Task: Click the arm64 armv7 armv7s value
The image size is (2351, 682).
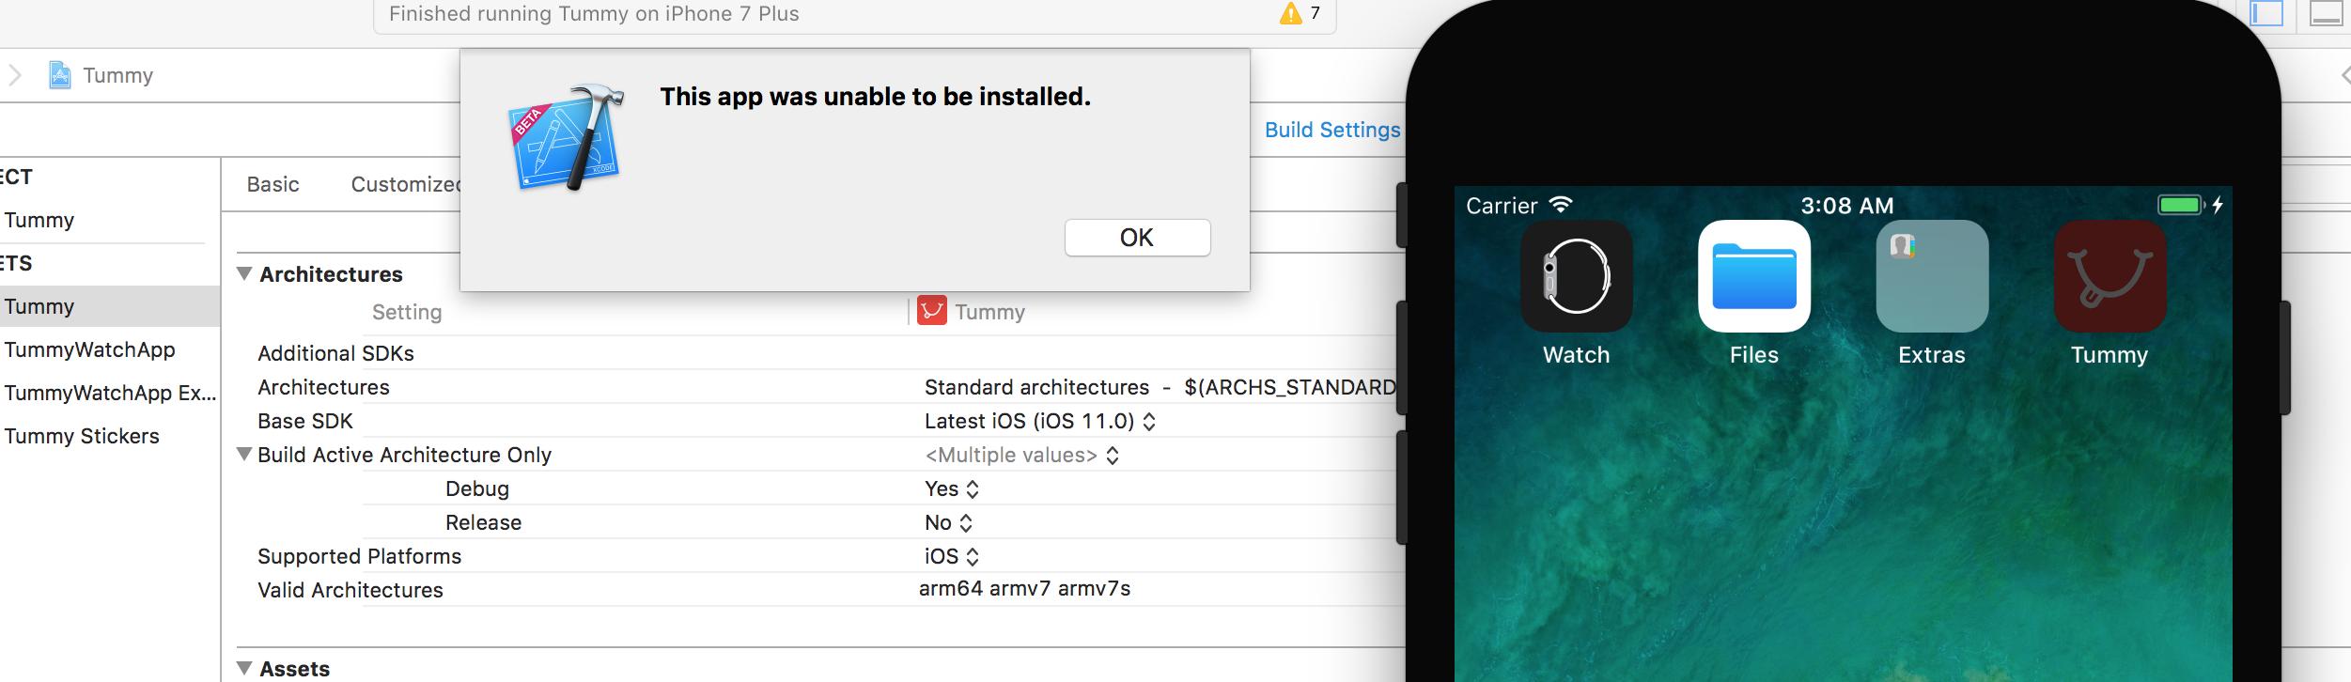Action: pyautogui.click(x=1024, y=589)
